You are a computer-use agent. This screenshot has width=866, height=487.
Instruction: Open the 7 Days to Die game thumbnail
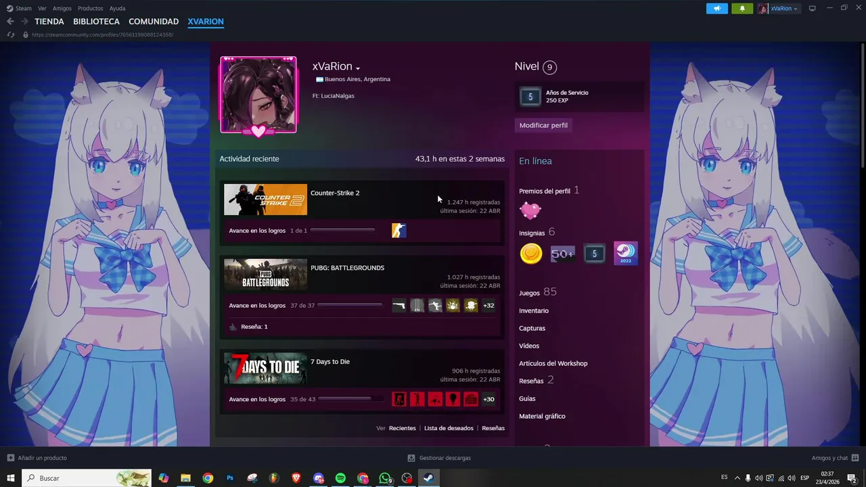point(265,369)
